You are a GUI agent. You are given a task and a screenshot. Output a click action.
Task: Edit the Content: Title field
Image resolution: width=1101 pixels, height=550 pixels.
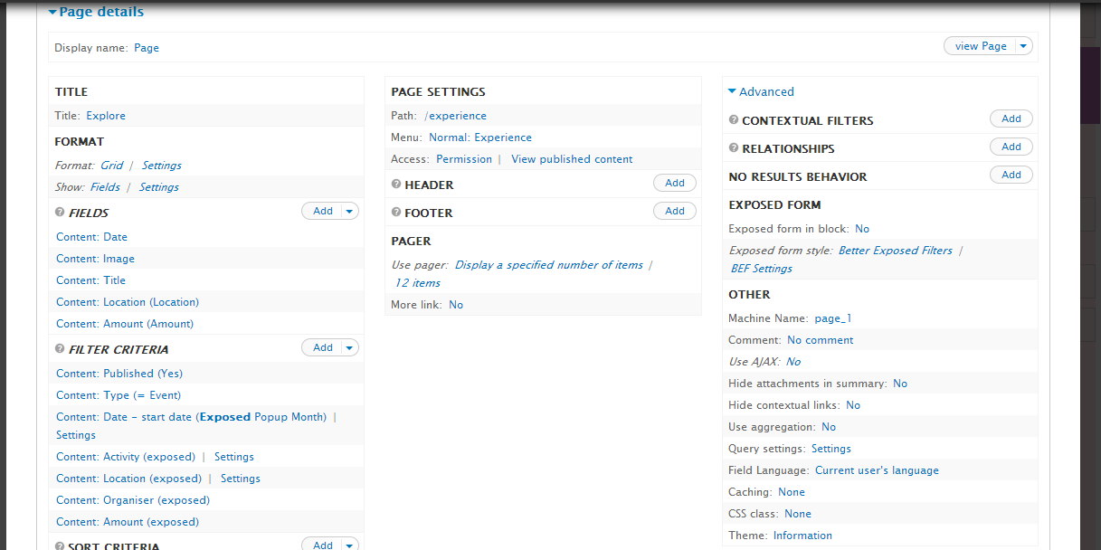coord(91,280)
